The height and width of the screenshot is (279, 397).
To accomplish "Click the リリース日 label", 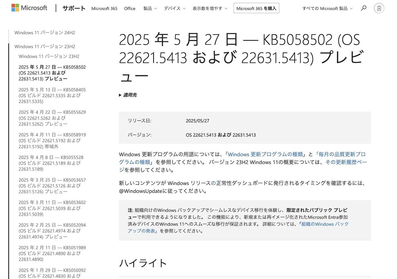I will (140, 121).
